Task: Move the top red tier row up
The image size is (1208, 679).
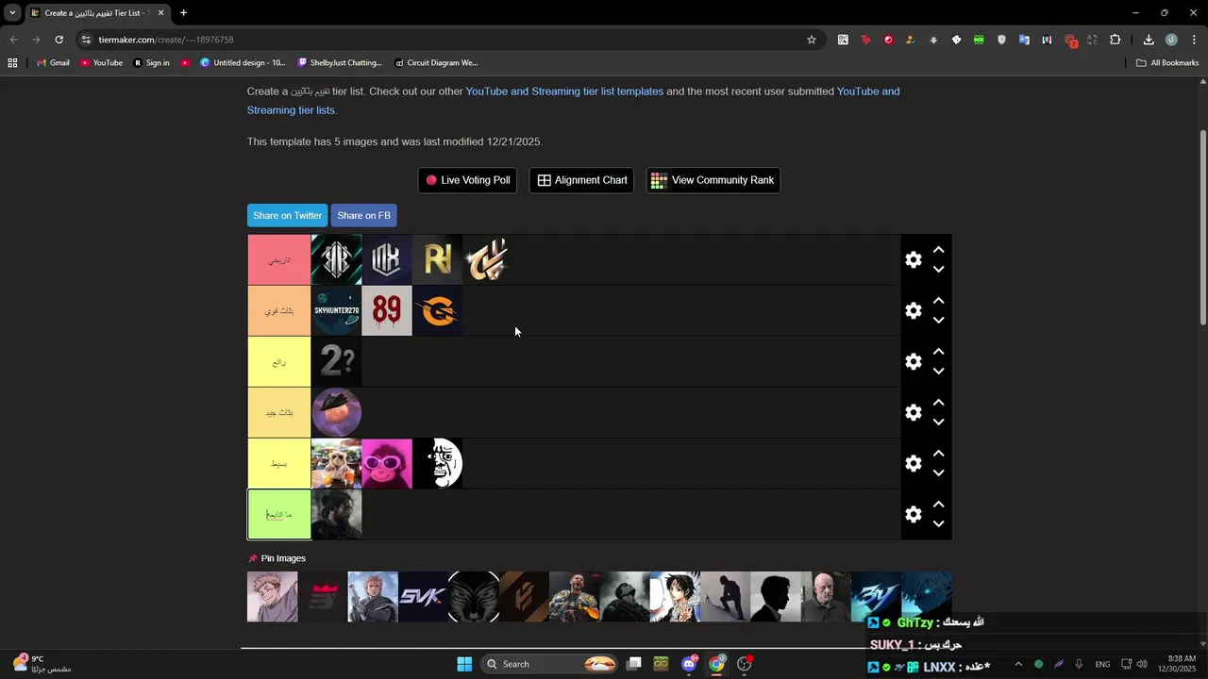Action: pos(938,250)
